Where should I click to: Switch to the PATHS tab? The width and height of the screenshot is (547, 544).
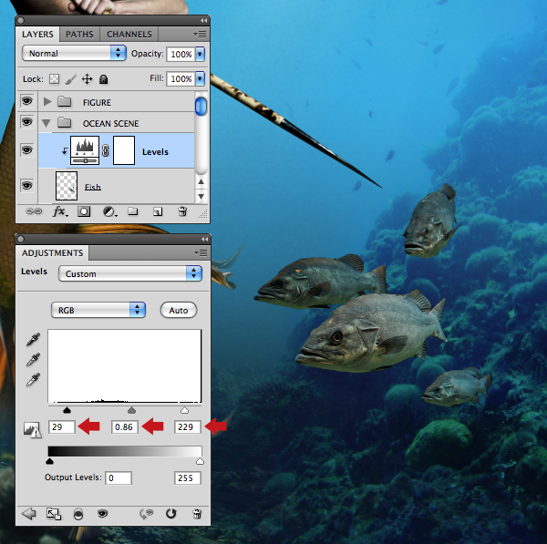79,35
